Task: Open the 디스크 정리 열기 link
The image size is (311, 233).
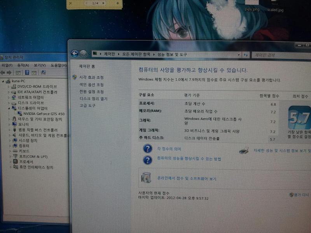Action: click(x=93, y=99)
